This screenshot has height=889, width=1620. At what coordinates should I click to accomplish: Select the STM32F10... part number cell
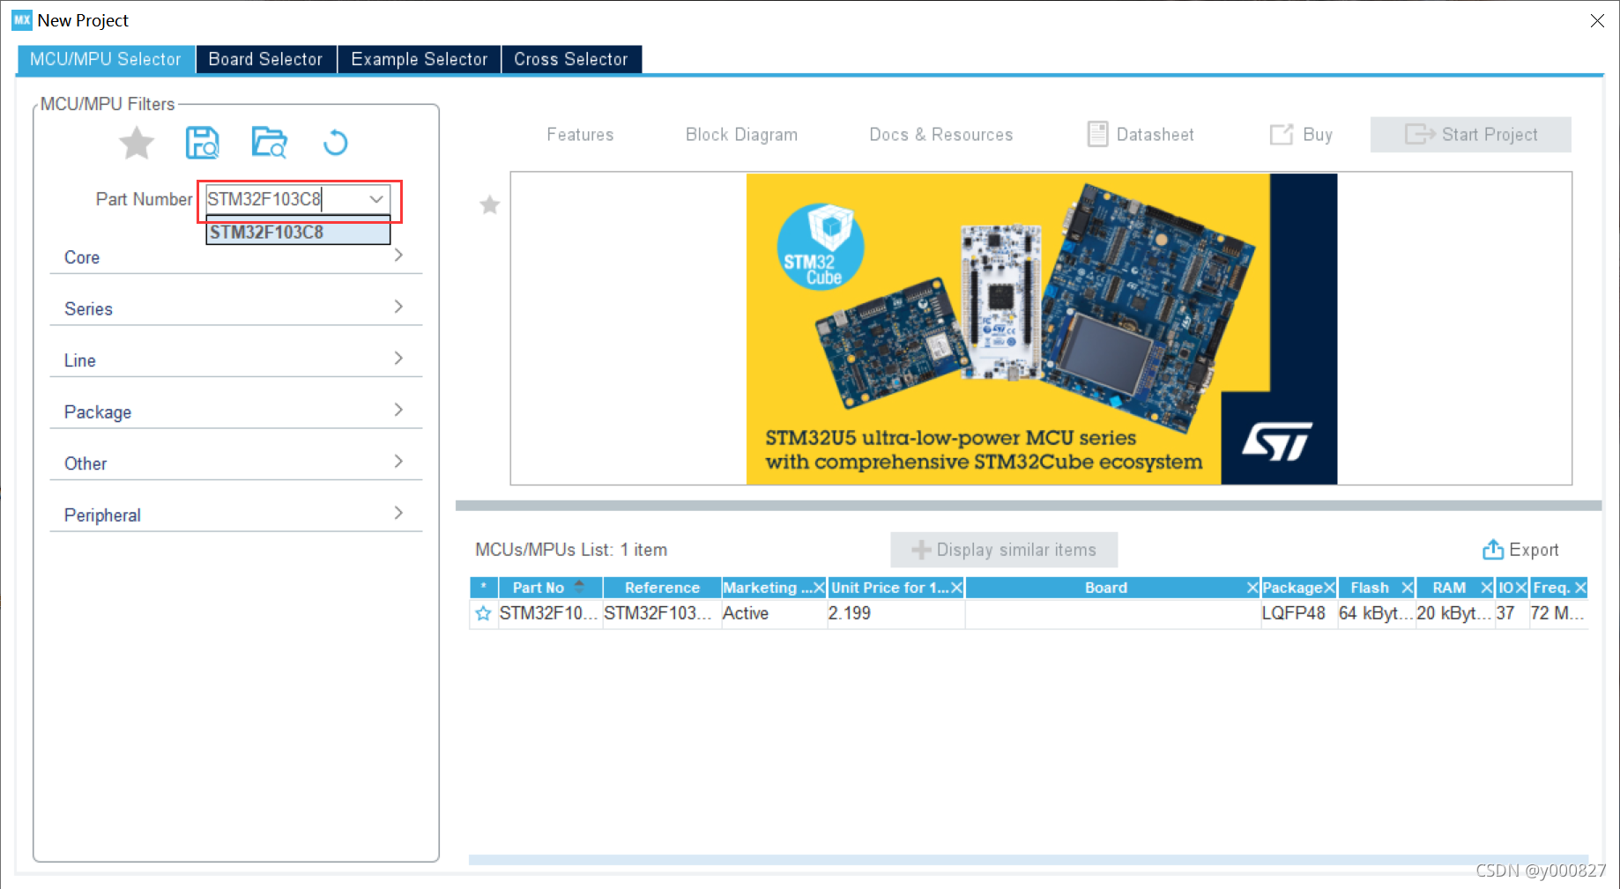[x=549, y=613]
